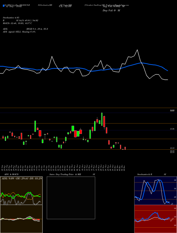Image resolution: width=177 pixels, height=233 pixels.
Task: Select the '12 Day = 13.02' value
Action: pyautogui.click(x=14, y=6)
